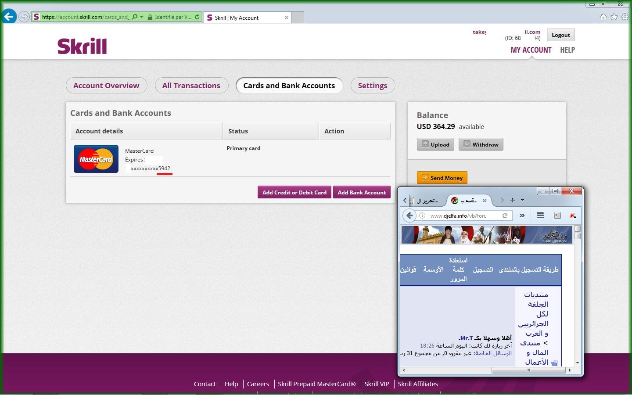Image resolution: width=632 pixels, height=395 pixels.
Task: Open Skrill Prepaid MasterCard footer link
Action: click(317, 384)
